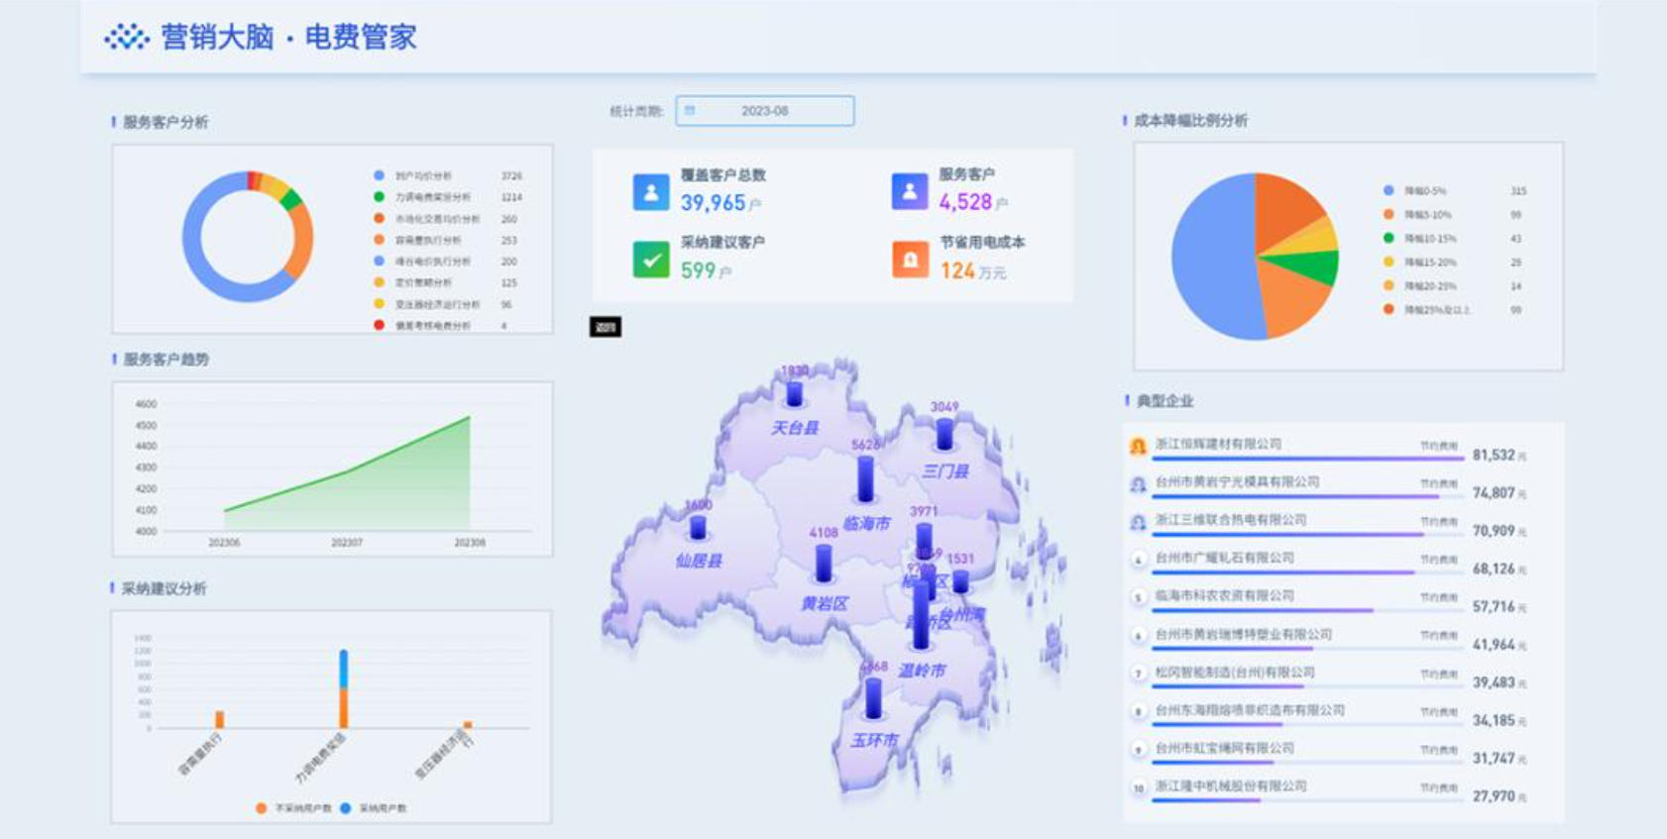Click the purple 服务客户 person icon
The height and width of the screenshot is (839, 1667).
click(909, 191)
